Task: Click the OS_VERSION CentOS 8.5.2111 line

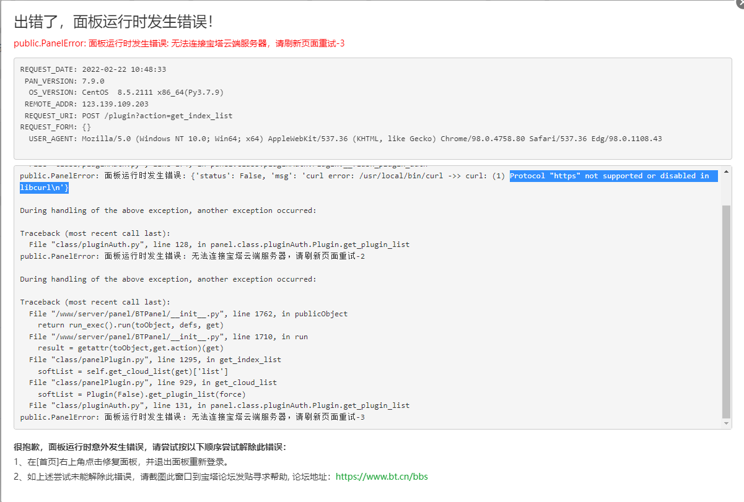Action: click(126, 92)
